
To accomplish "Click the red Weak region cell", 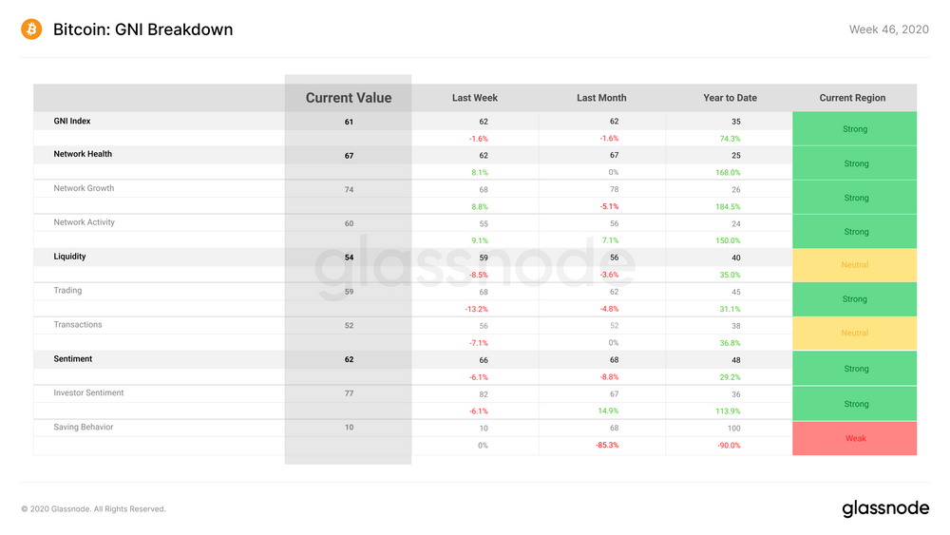I will point(855,438).
